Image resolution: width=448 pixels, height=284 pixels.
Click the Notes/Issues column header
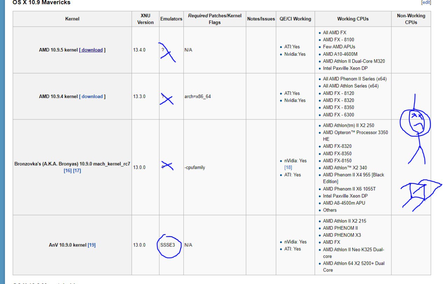tap(261, 19)
